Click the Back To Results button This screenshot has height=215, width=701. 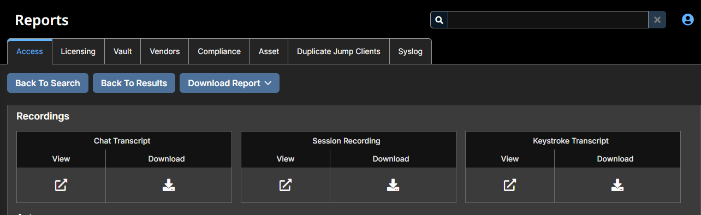134,83
